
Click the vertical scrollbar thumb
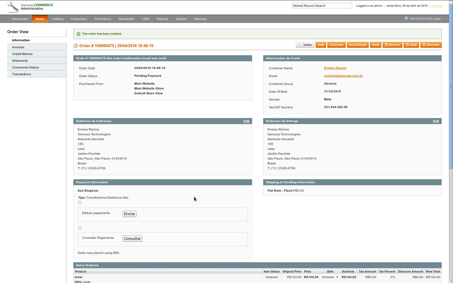(451, 86)
